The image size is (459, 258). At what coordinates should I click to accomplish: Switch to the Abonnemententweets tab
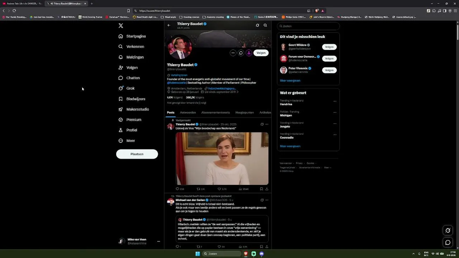[216, 113]
